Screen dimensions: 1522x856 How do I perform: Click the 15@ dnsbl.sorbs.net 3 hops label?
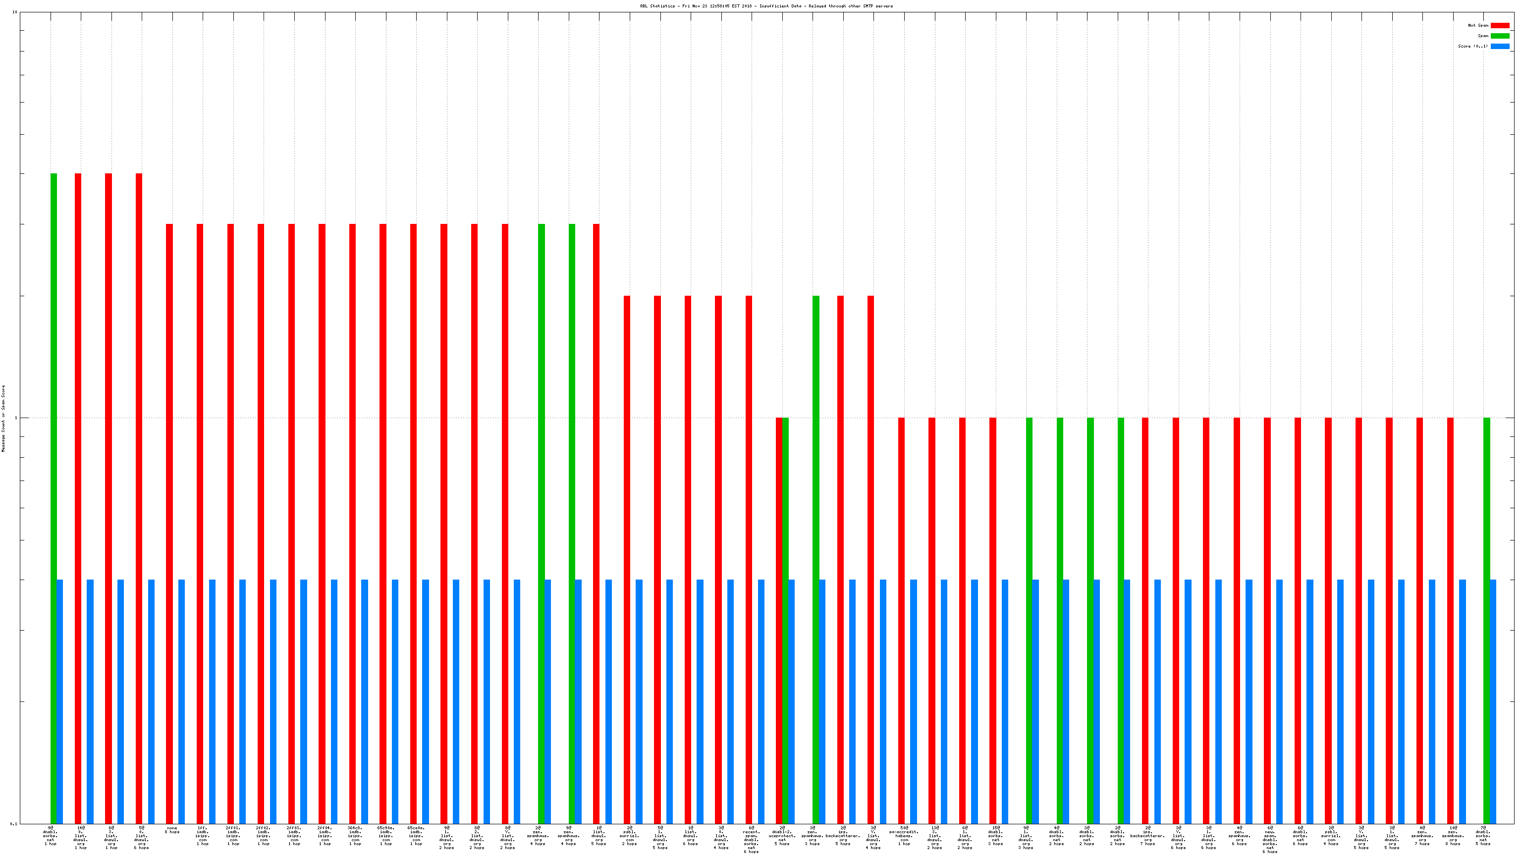pos(995,835)
